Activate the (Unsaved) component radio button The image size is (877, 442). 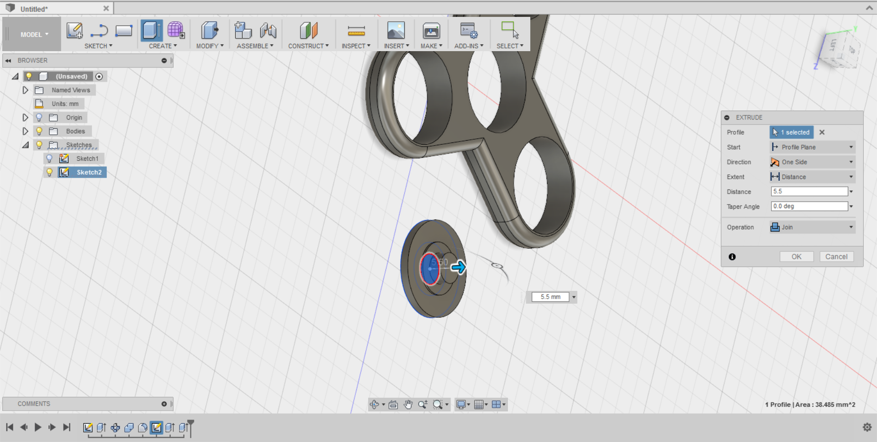[99, 76]
